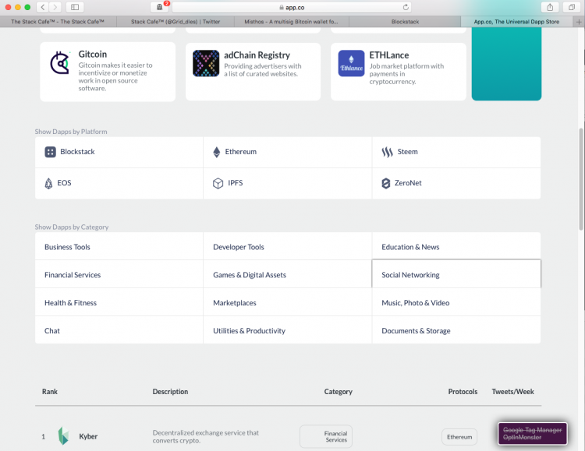Open Games & Digital Assets category

point(288,274)
